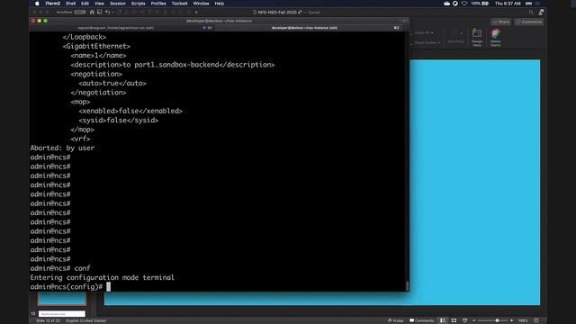
Task: Open the Undo history dropdown arrow
Action: click(x=112, y=13)
